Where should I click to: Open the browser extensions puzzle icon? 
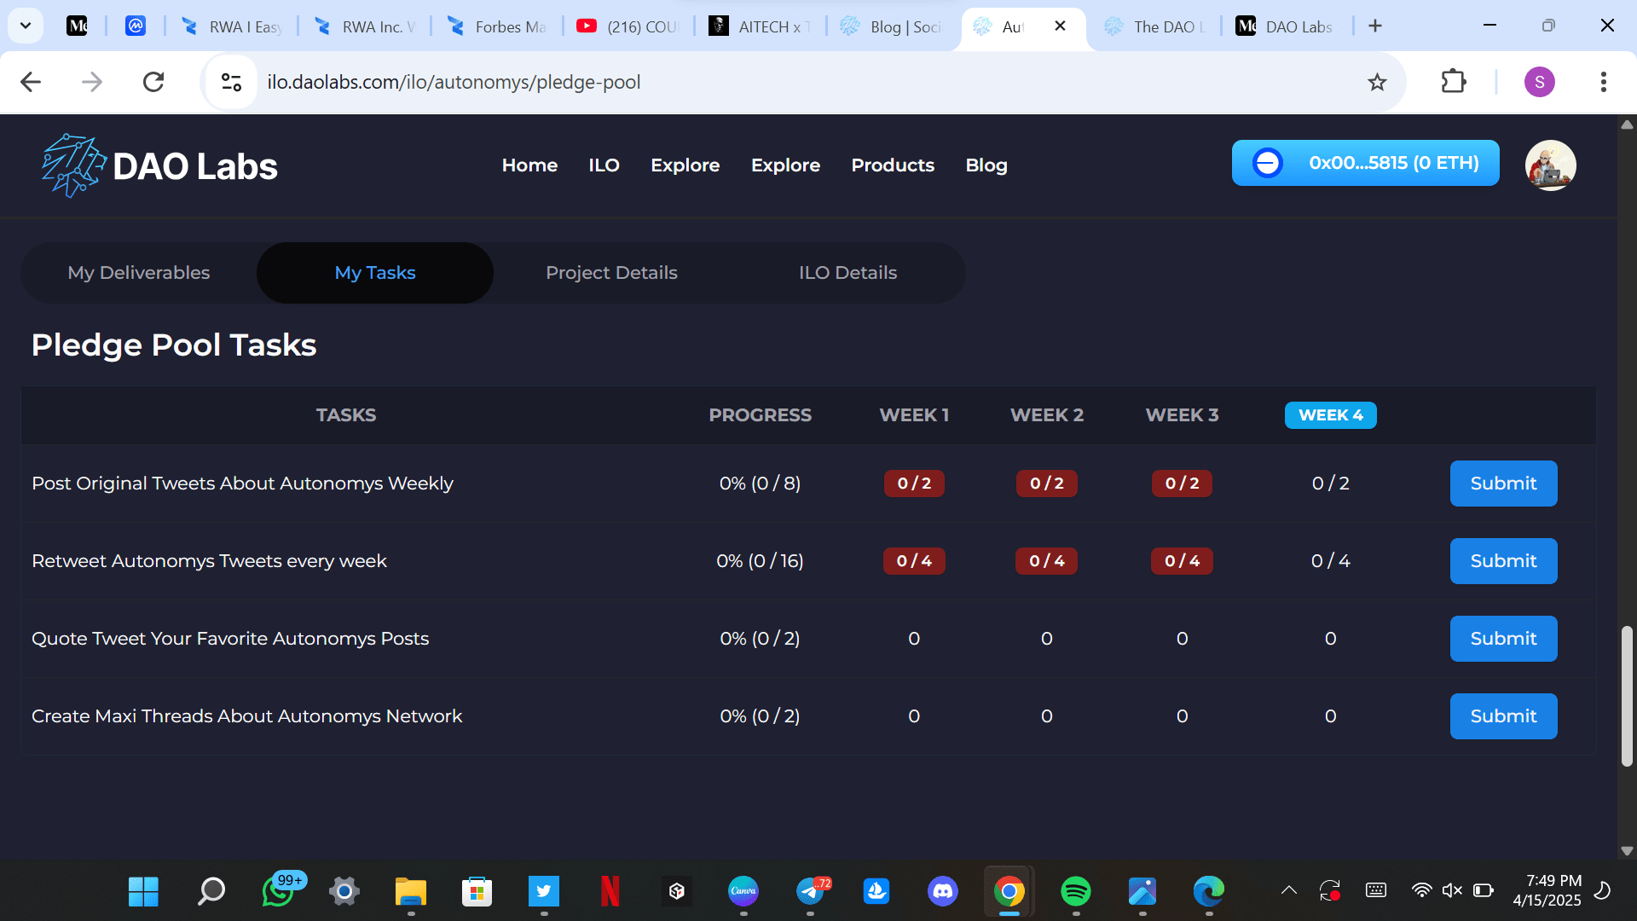click(1453, 82)
